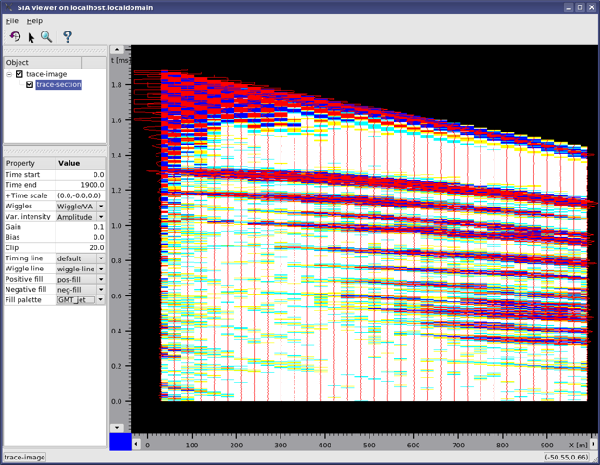The height and width of the screenshot is (465, 600).
Task: Select the arrow pointer tool
Action: click(31, 37)
